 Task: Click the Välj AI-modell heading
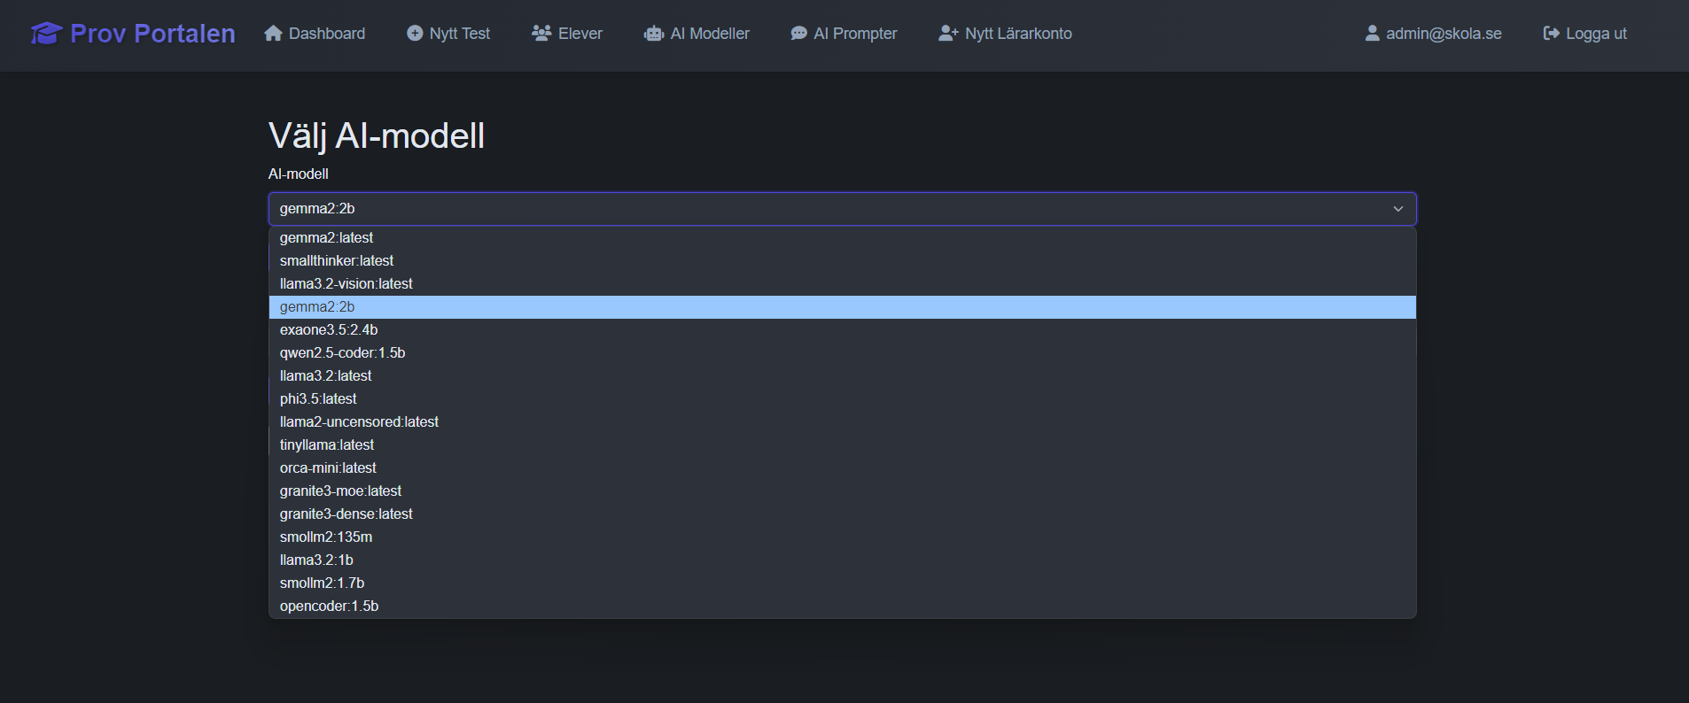click(377, 136)
